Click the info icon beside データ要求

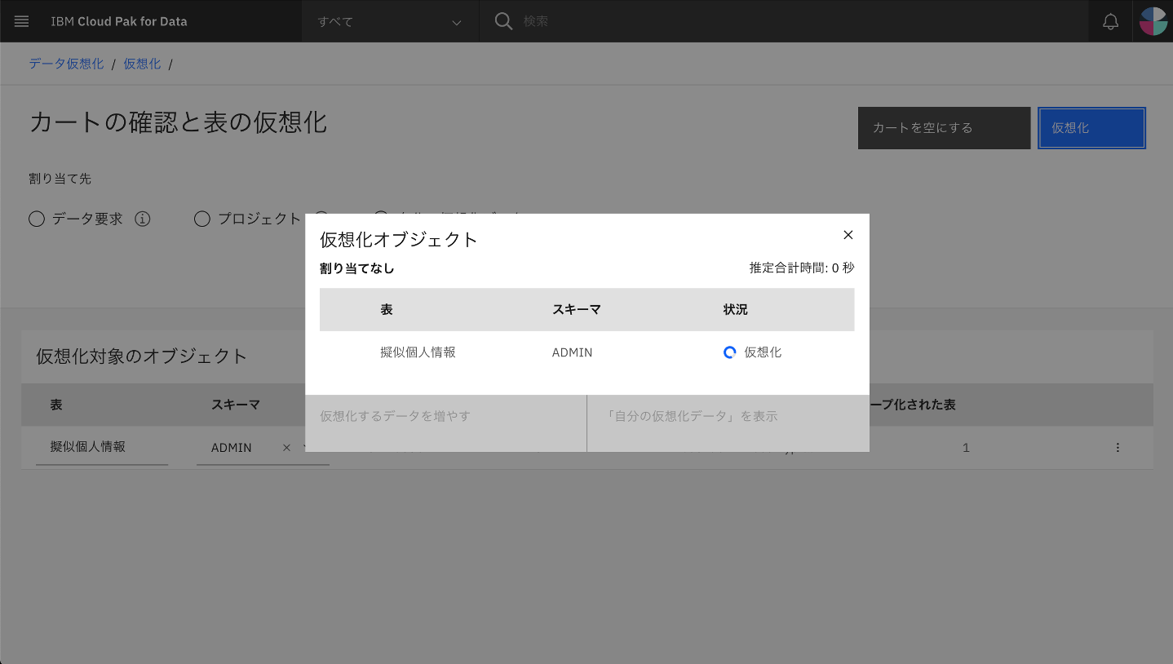143,219
